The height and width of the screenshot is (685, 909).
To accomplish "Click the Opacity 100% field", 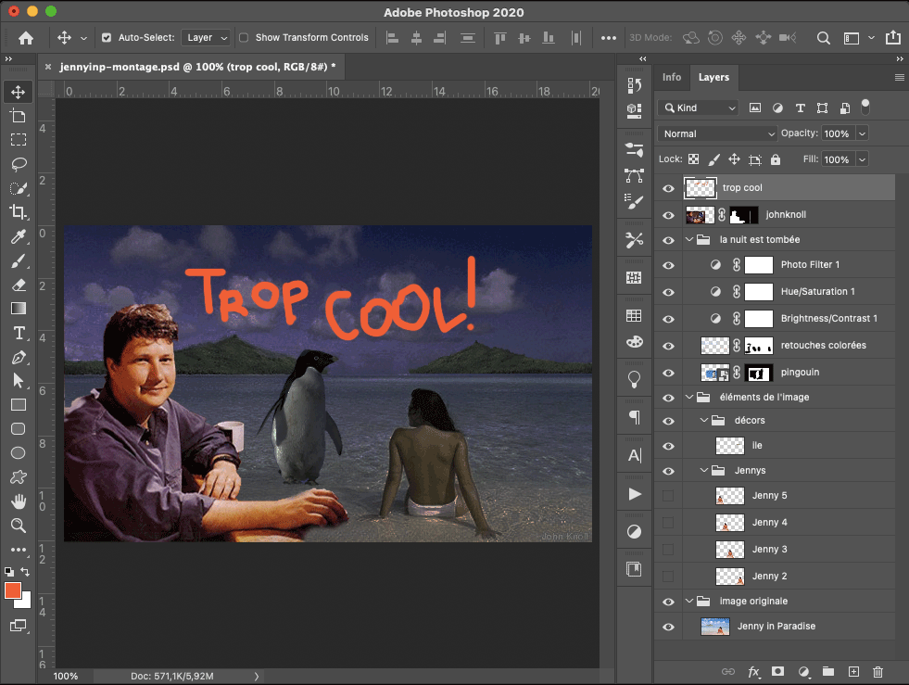I will pos(837,134).
